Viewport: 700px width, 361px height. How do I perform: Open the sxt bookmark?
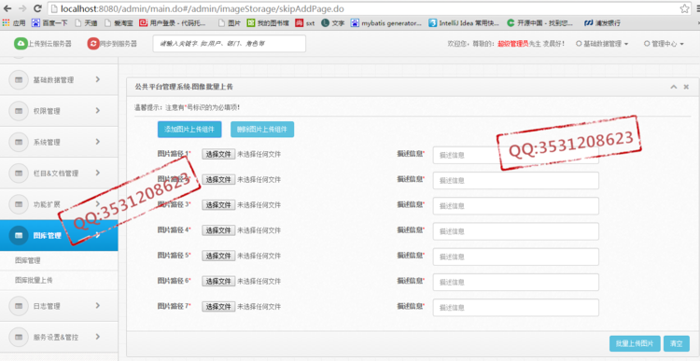click(x=305, y=22)
